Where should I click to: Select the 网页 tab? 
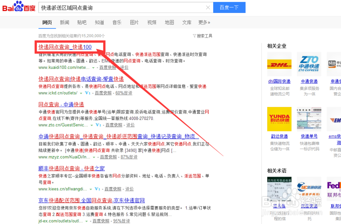pyautogui.click(x=47, y=23)
